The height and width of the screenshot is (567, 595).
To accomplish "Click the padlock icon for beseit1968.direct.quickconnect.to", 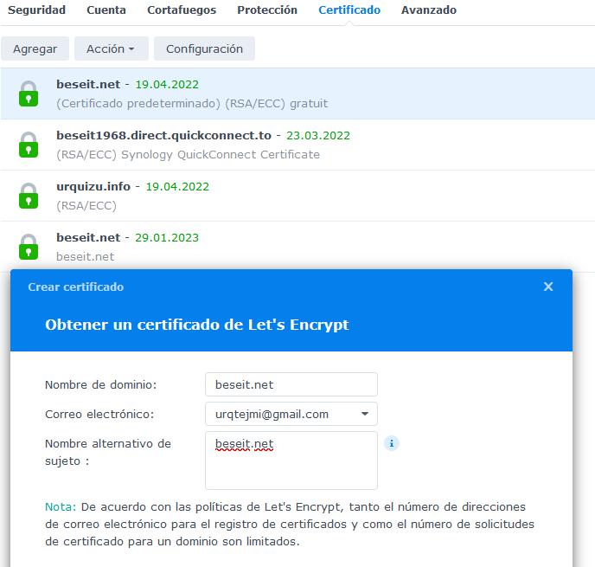I will pyautogui.click(x=29, y=145).
